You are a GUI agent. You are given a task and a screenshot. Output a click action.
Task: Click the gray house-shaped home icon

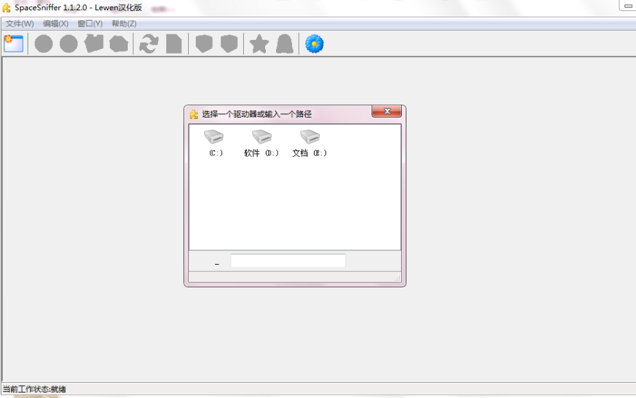coord(119,44)
